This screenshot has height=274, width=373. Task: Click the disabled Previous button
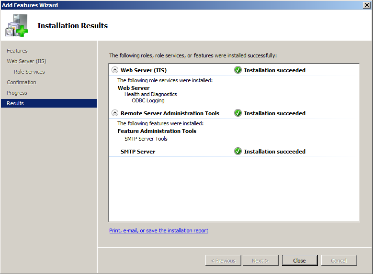(x=223, y=261)
